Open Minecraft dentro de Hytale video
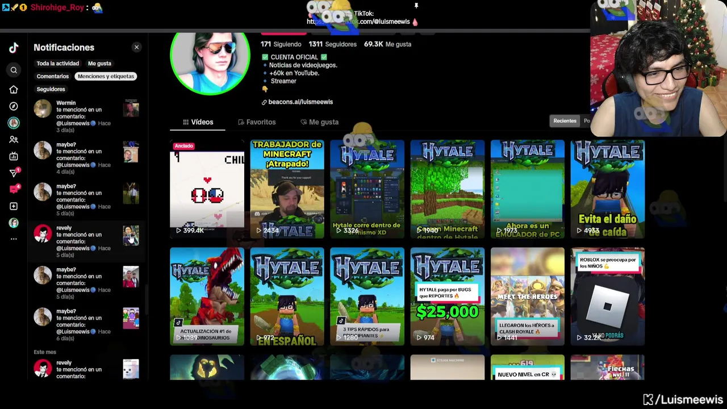Viewport: 727px width, 409px height. click(447, 189)
